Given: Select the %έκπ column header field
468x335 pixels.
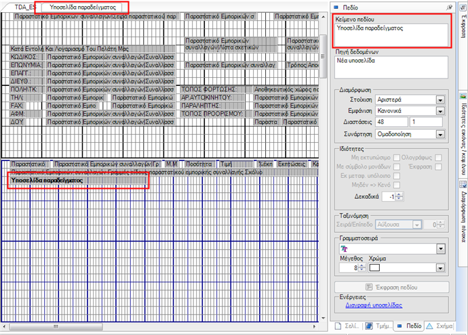Looking at the screenshot, I should (x=265, y=164).
